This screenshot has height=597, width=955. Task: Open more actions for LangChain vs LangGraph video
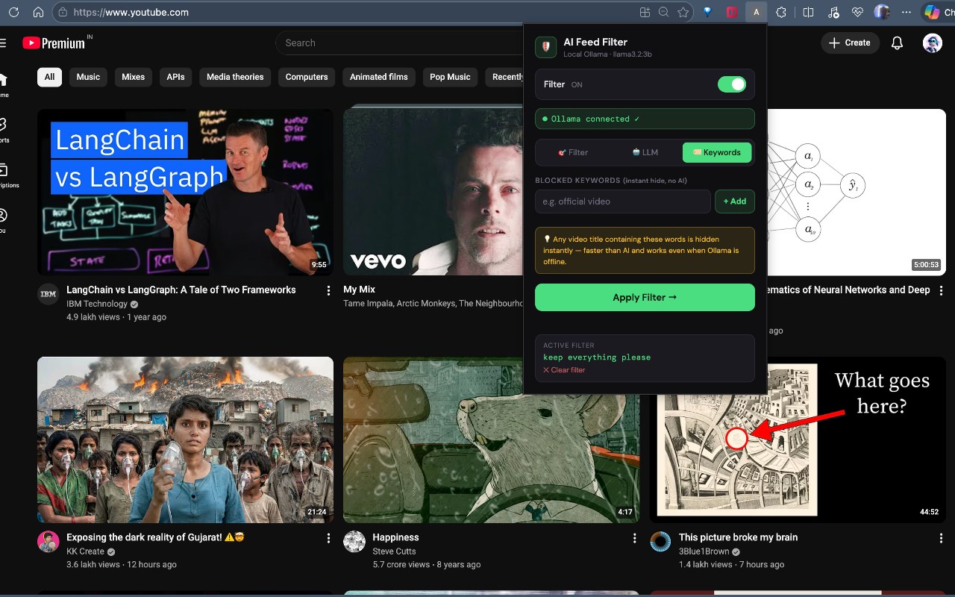328,290
